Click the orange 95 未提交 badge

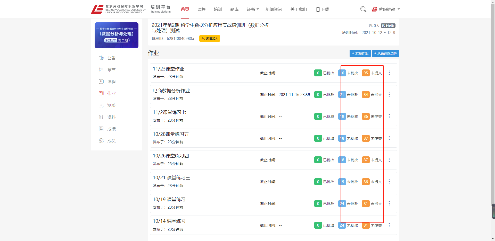[x=366, y=73]
